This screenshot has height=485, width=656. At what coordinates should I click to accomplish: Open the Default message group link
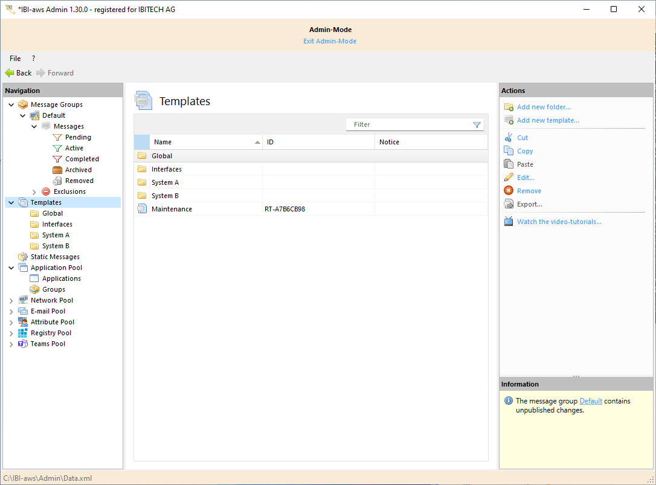[590, 401]
